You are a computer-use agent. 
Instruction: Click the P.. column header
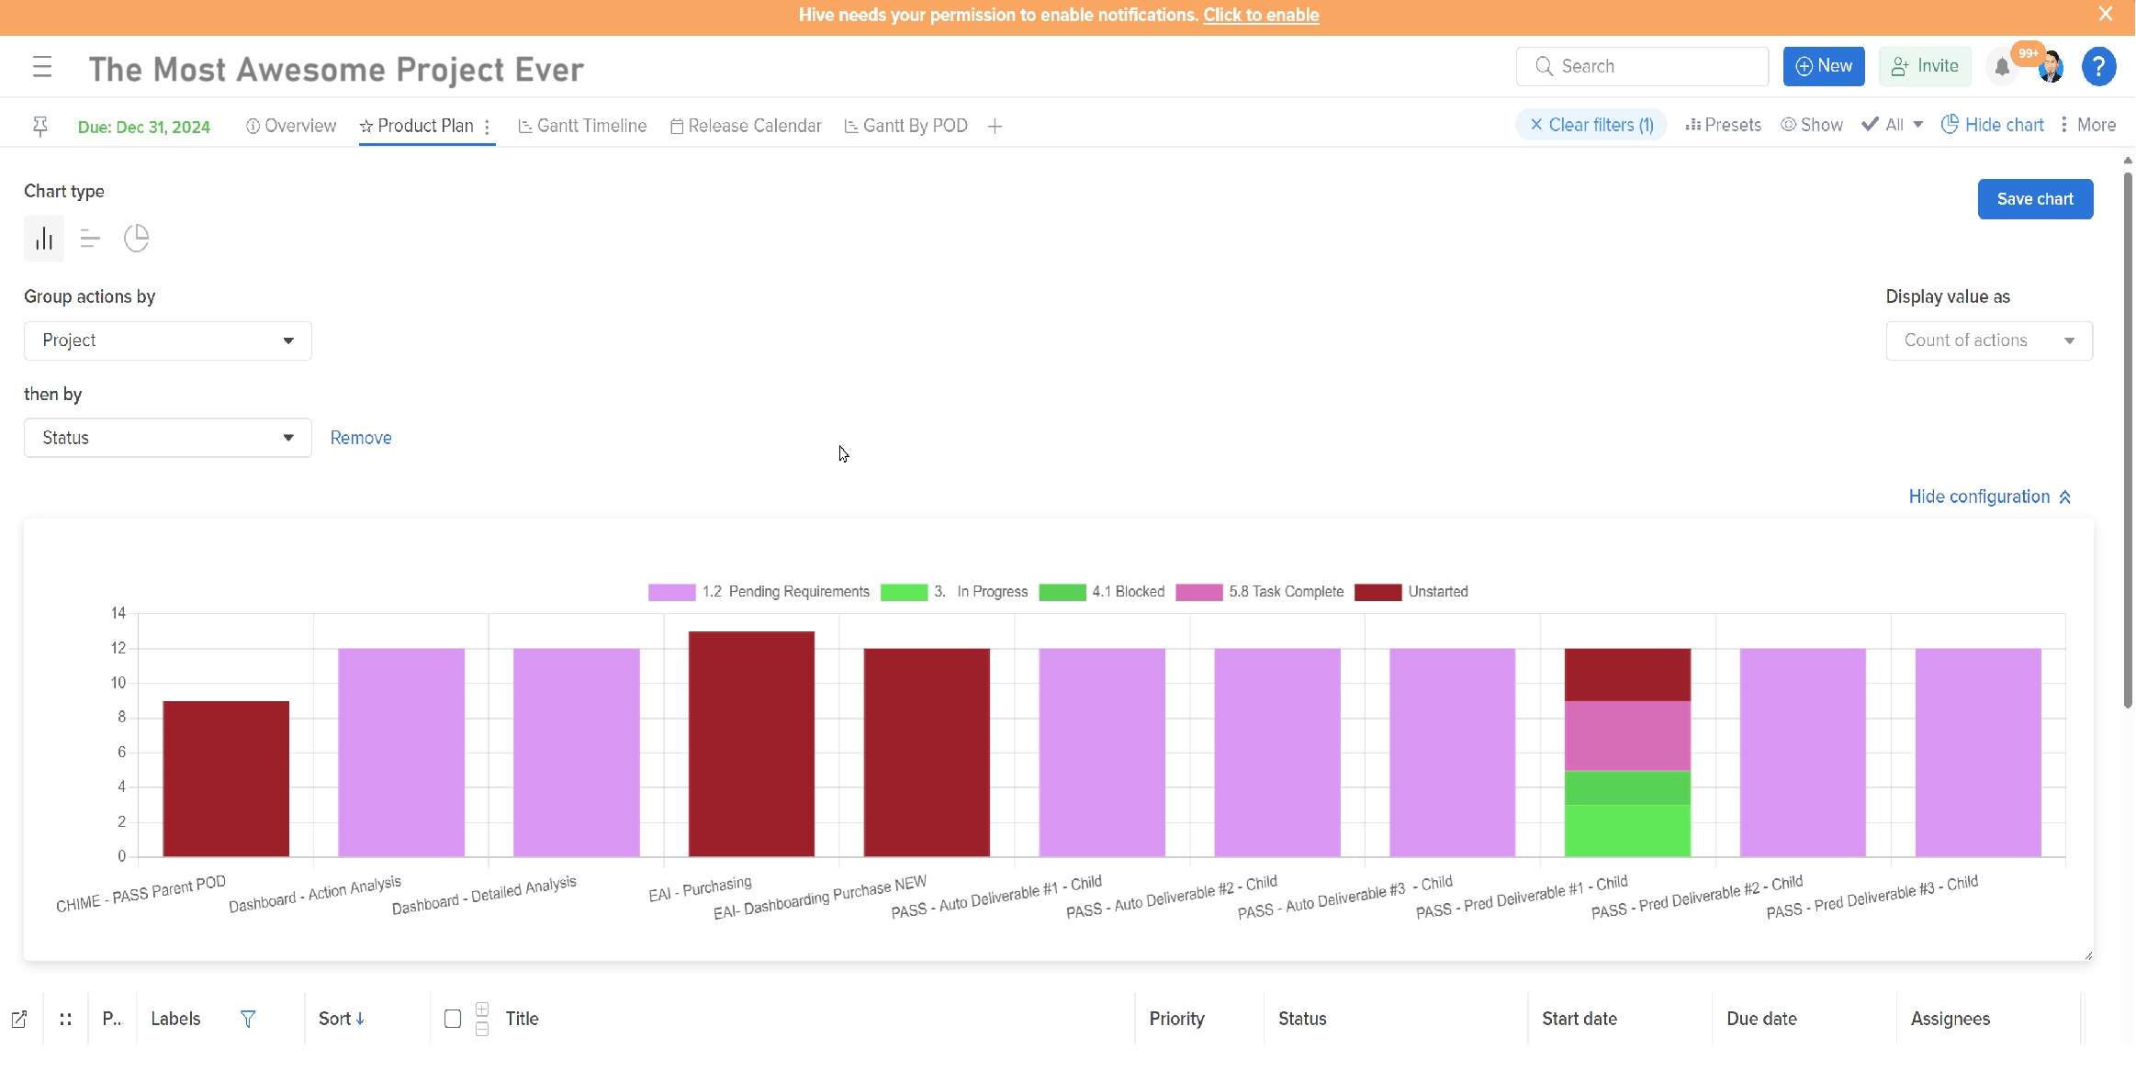pos(111,1019)
